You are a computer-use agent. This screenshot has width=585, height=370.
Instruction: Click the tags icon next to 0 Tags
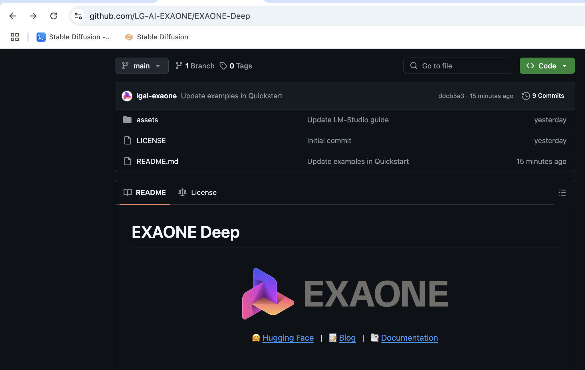[223, 66]
